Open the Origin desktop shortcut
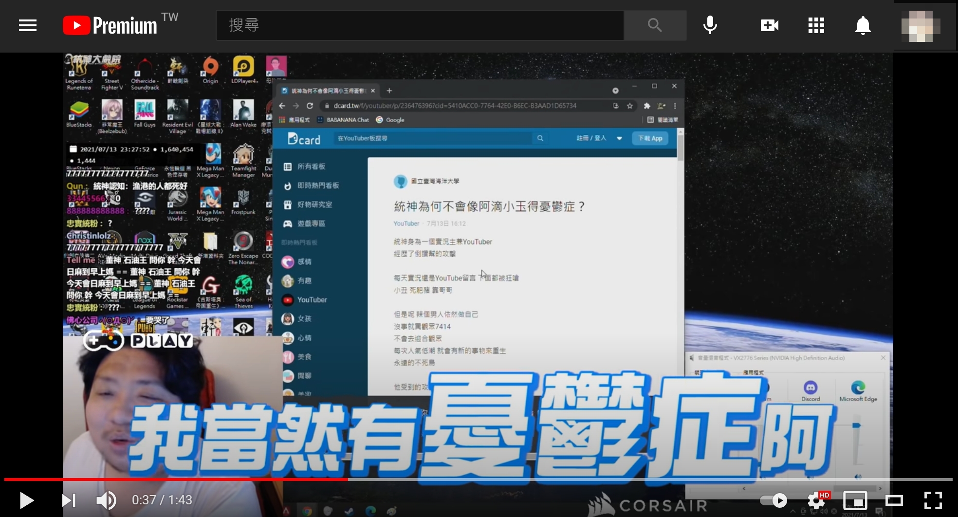The image size is (958, 517). point(210,71)
